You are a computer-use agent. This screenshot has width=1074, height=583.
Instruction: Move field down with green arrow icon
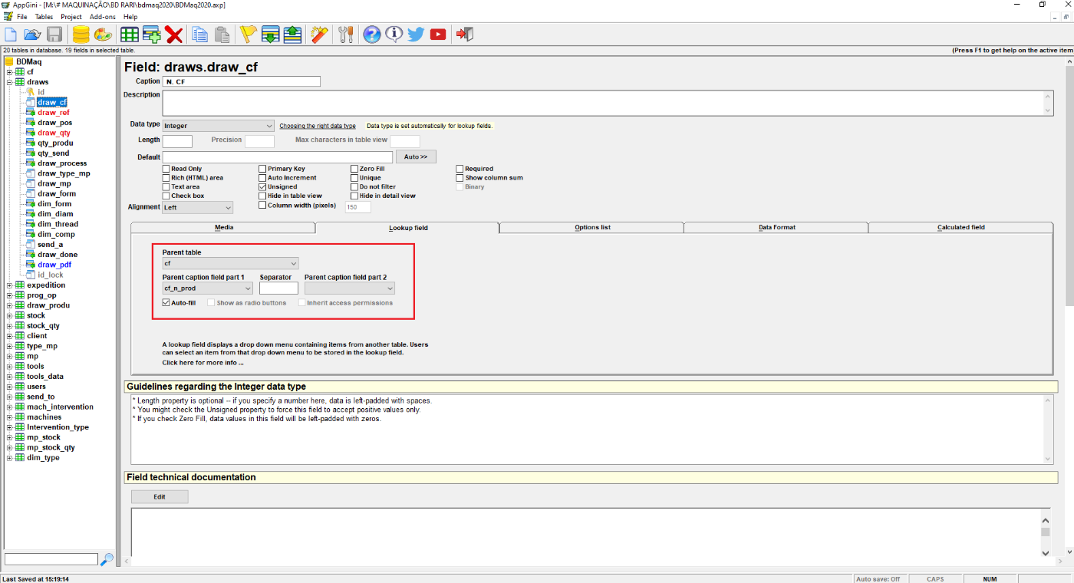[x=270, y=34]
